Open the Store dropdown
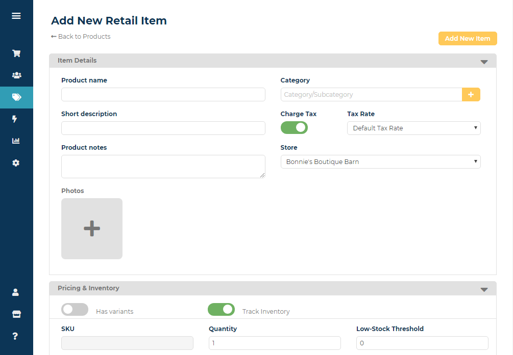Image resolution: width=513 pixels, height=355 pixels. pyautogui.click(x=380, y=162)
